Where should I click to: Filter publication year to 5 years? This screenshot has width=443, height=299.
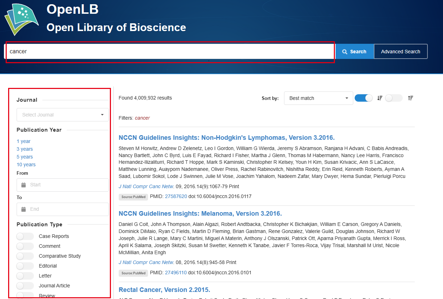click(x=25, y=157)
